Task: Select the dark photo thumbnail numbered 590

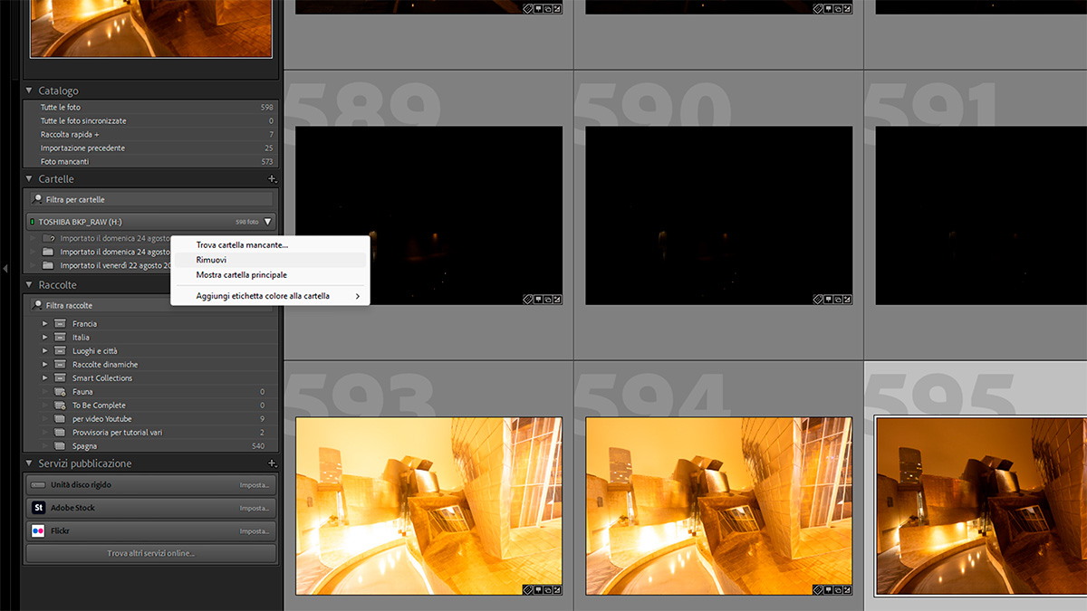Action: (719, 215)
